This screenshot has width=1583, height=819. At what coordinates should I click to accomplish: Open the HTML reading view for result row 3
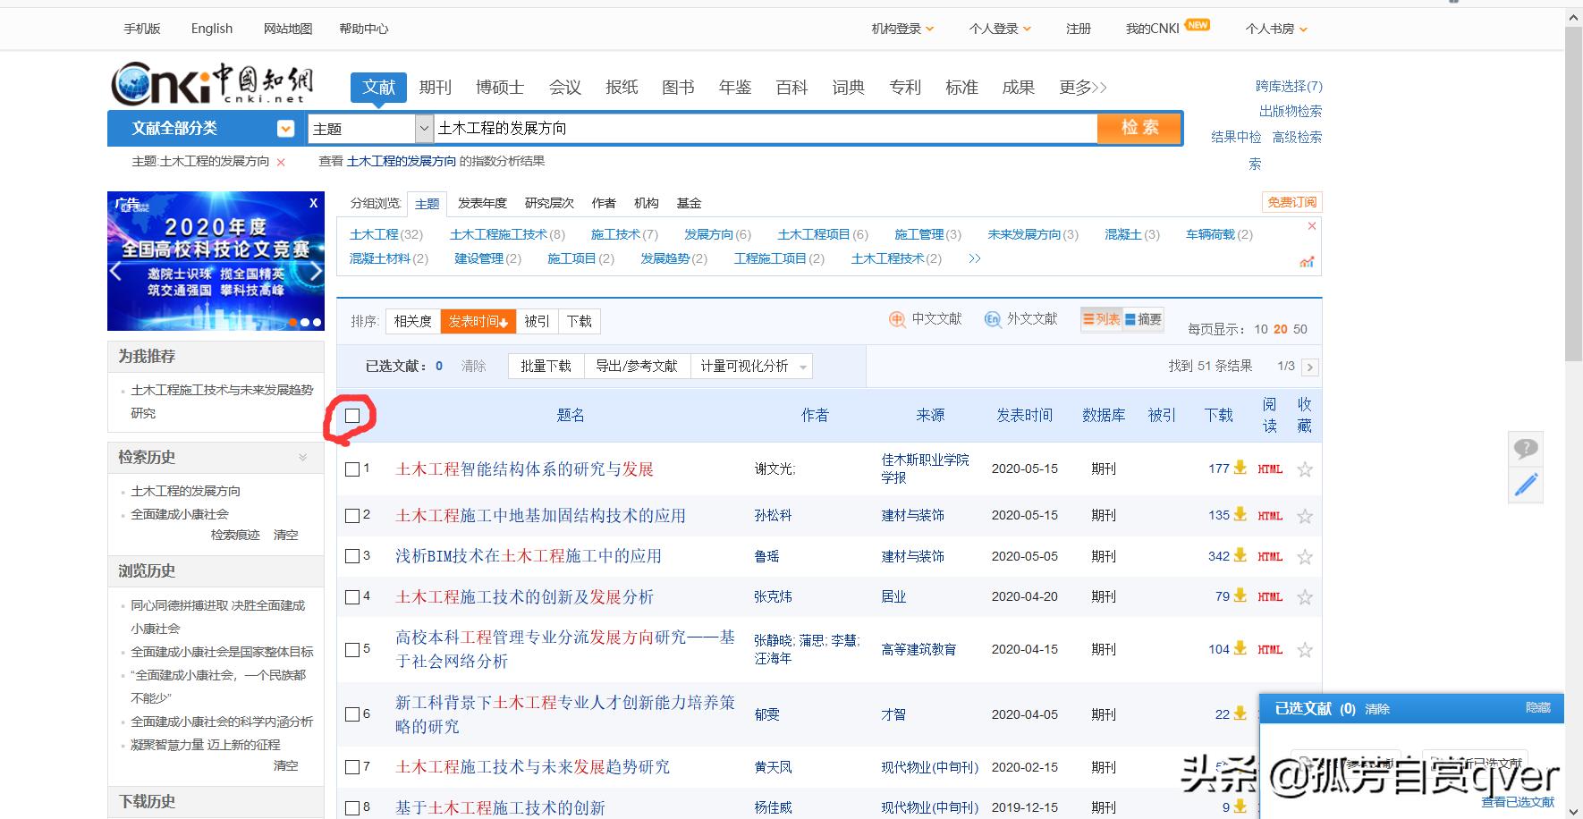pos(1270,556)
